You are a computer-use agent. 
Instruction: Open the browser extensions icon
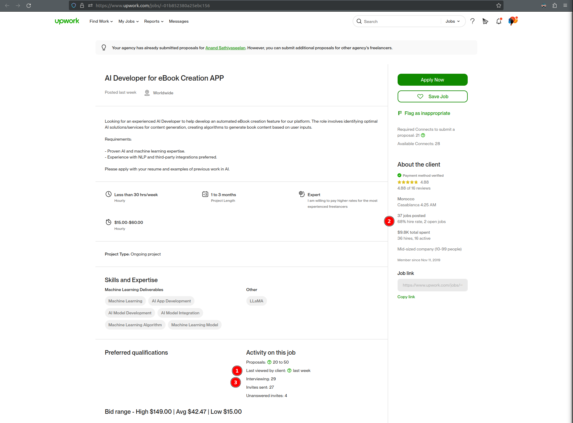[555, 5]
